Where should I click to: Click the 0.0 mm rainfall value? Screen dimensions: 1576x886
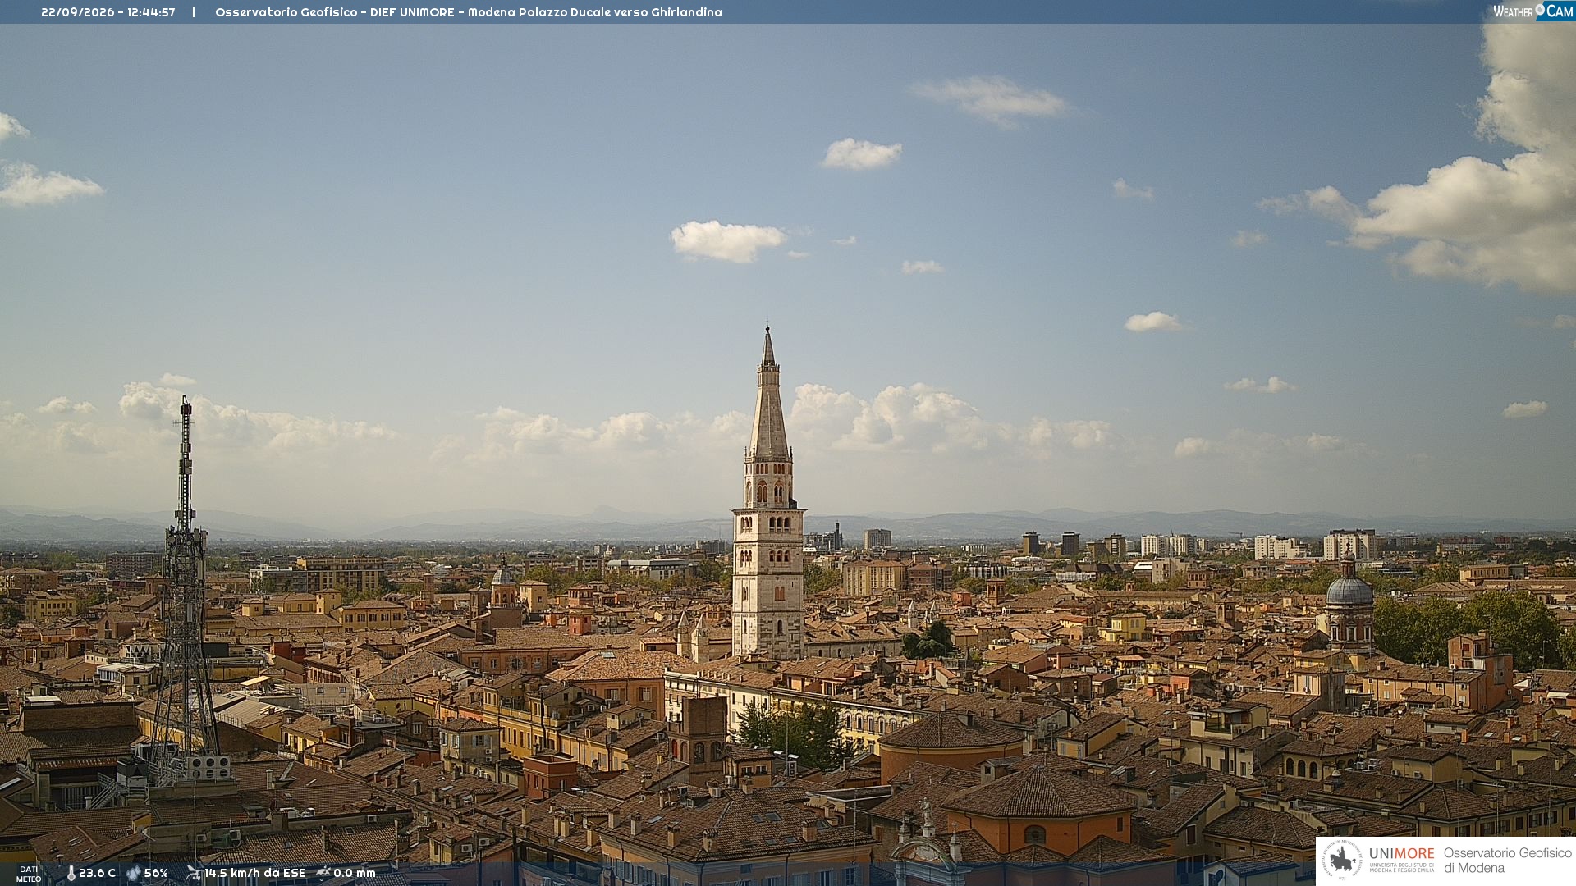click(355, 873)
